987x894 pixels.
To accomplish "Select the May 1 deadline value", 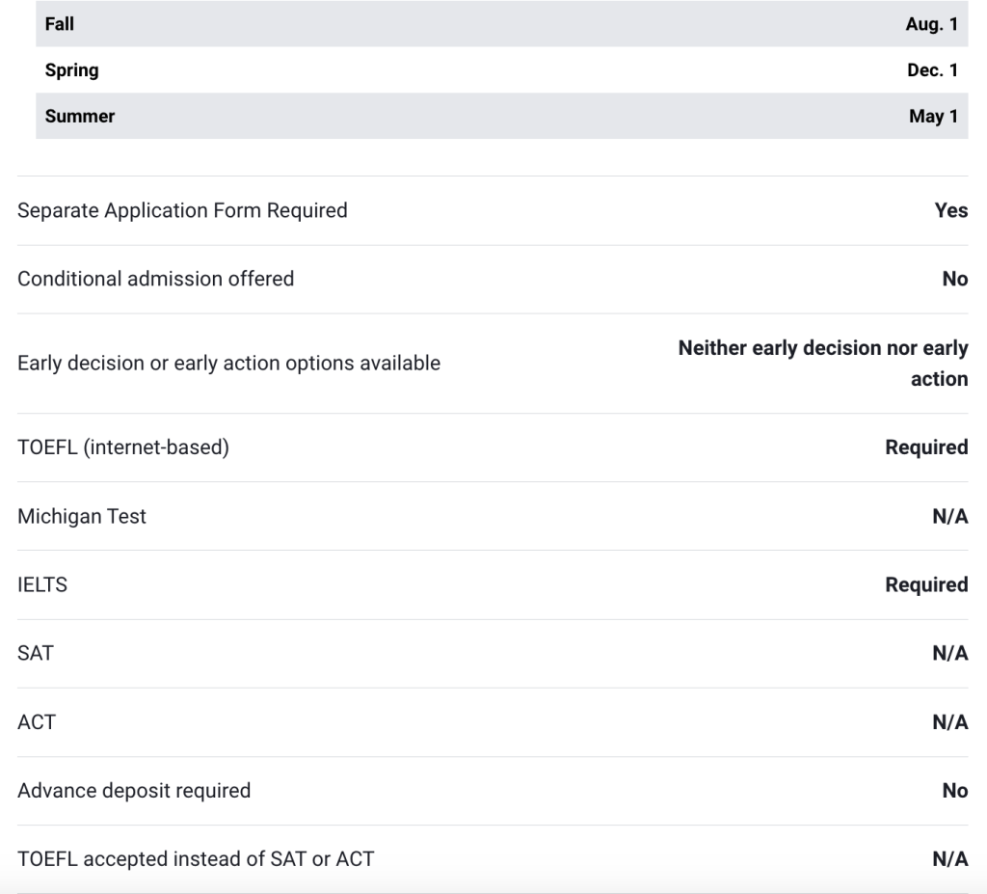I will [934, 117].
